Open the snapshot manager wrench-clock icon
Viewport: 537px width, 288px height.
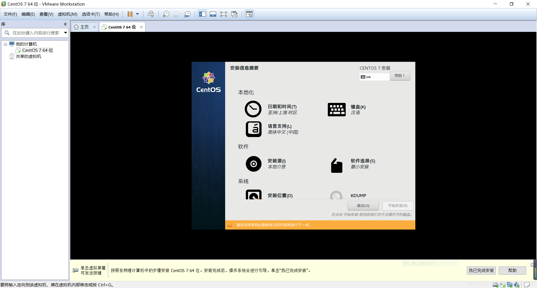[187, 14]
